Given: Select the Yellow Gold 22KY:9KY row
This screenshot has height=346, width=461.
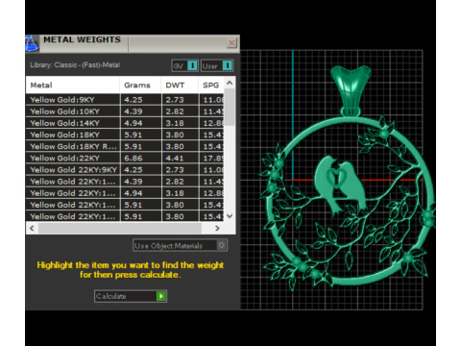Looking at the screenshot, I should click(x=125, y=170).
